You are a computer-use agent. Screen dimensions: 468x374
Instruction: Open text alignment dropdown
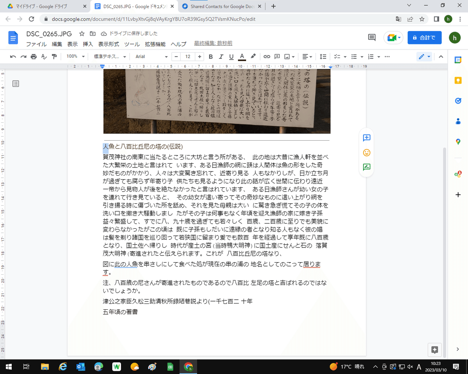point(307,56)
